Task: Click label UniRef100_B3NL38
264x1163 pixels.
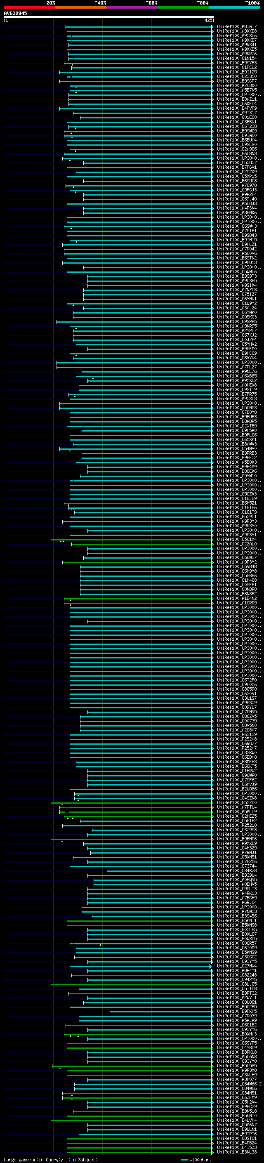Action: 237,1152
